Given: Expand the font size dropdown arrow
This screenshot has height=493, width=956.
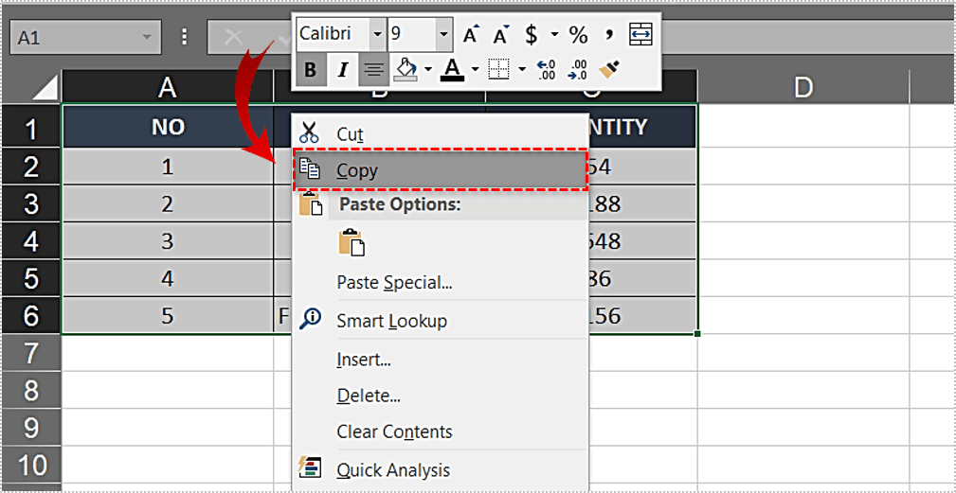Looking at the screenshot, I should (444, 35).
